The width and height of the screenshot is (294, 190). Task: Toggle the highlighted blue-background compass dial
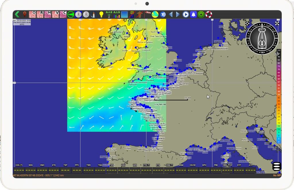[x=78, y=14]
